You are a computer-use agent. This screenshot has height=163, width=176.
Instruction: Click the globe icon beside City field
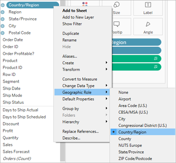(3, 26)
